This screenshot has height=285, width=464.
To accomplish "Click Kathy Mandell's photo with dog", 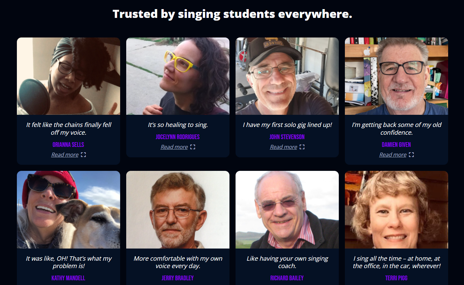I will click(69, 210).
